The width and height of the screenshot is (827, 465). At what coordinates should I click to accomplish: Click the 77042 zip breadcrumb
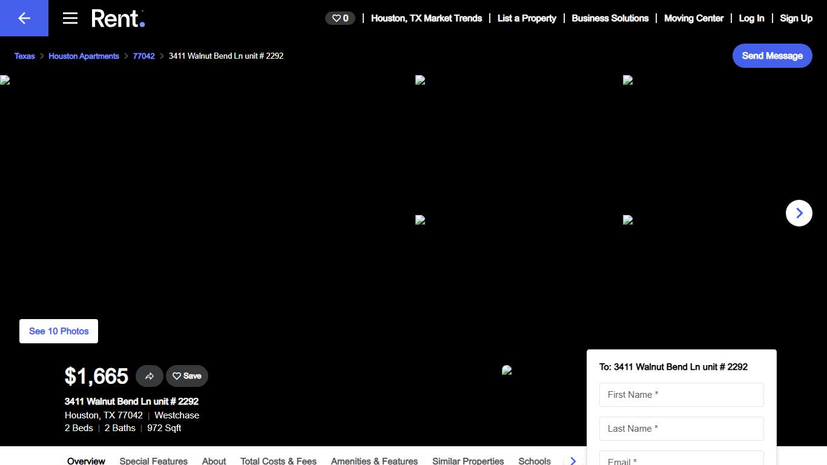143,56
